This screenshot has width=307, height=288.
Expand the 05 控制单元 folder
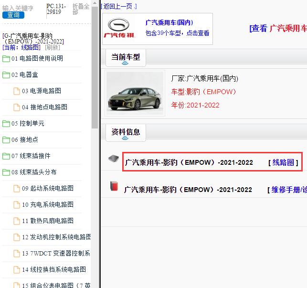pyautogui.click(x=28, y=123)
